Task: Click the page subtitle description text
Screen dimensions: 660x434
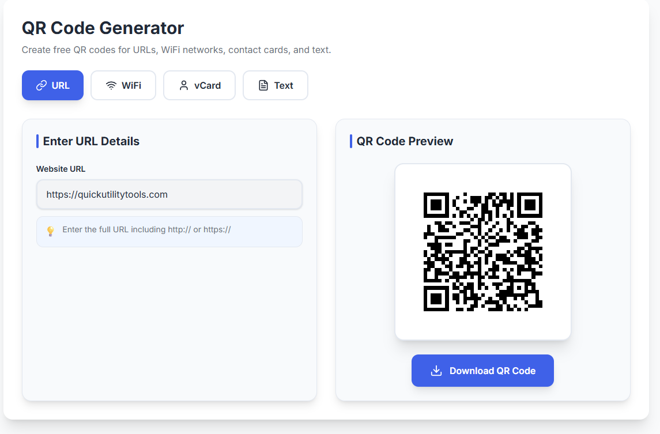Action: pos(176,50)
